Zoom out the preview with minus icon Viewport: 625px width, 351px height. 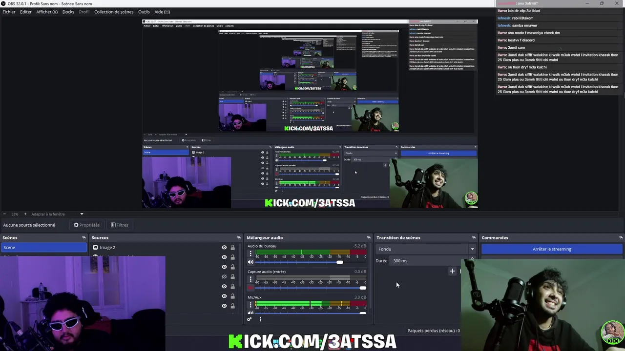coord(4,214)
